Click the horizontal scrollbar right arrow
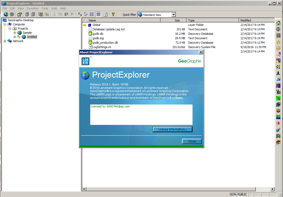283x197 pixels. [x=273, y=189]
